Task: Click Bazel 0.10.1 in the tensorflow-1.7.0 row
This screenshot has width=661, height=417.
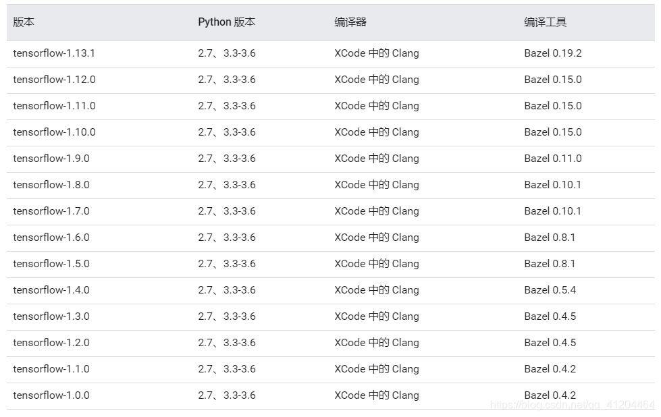Action: pyautogui.click(x=553, y=211)
